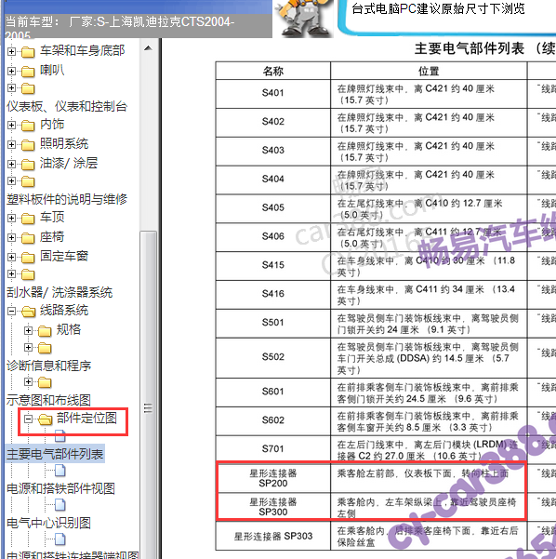The height and width of the screenshot is (559, 556).
Task: Click document icon above 电源和搭铁部件视图
Action: (60, 471)
